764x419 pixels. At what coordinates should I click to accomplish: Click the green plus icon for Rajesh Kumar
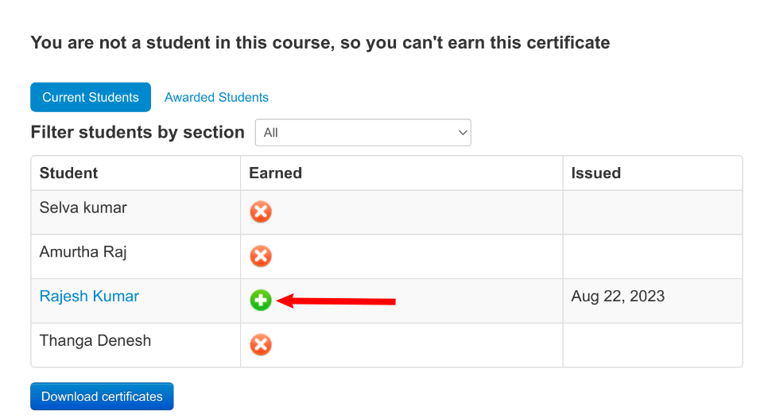[x=261, y=301]
